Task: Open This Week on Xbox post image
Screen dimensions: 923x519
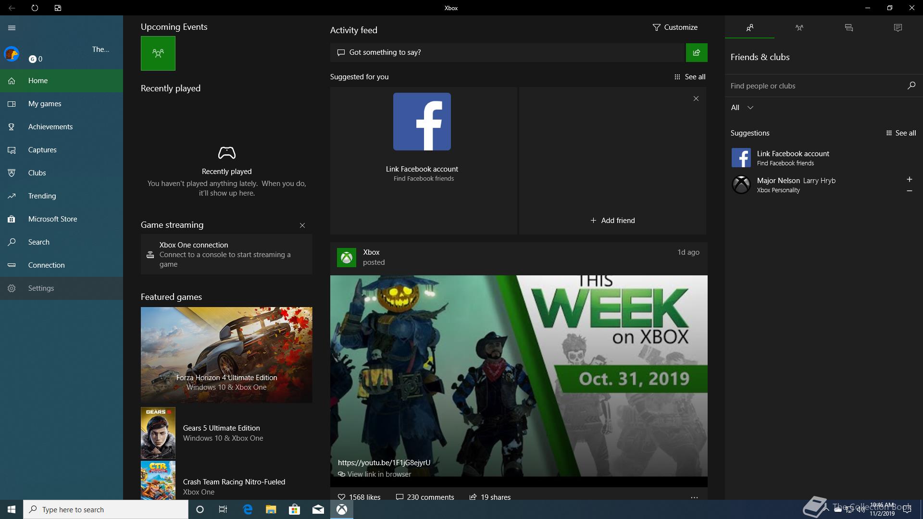Action: pyautogui.click(x=519, y=376)
